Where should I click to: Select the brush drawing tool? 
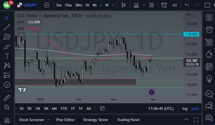click(x=7, y=46)
